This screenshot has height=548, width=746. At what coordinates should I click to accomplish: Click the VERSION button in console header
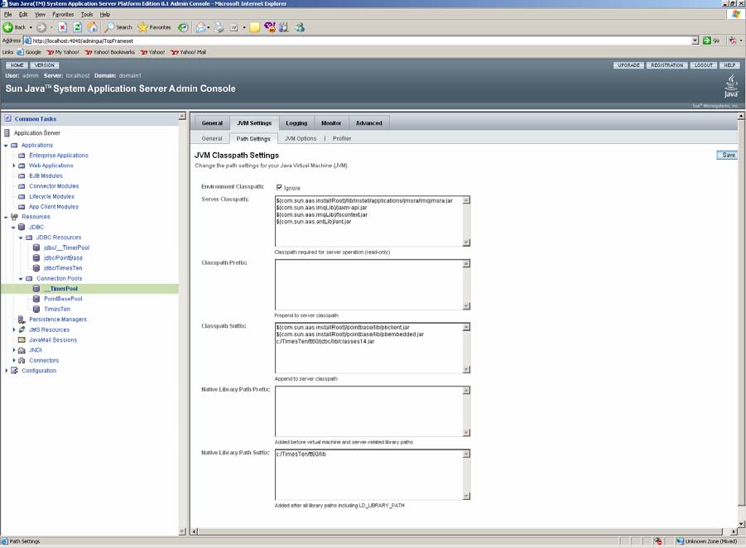click(x=44, y=65)
